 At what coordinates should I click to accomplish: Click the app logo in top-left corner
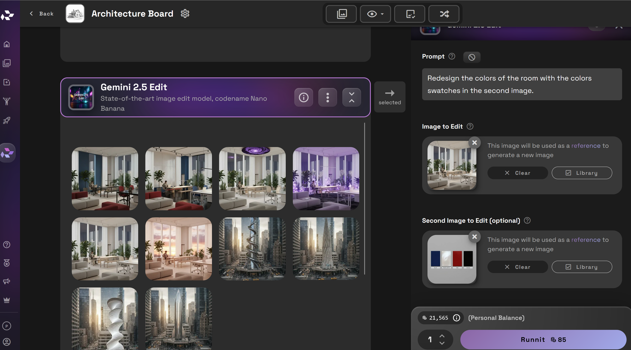(7, 15)
